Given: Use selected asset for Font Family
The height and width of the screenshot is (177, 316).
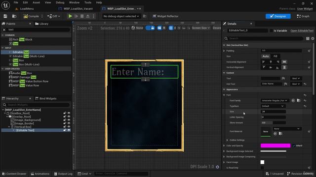Looking at the screenshot, I should click(293, 100).
